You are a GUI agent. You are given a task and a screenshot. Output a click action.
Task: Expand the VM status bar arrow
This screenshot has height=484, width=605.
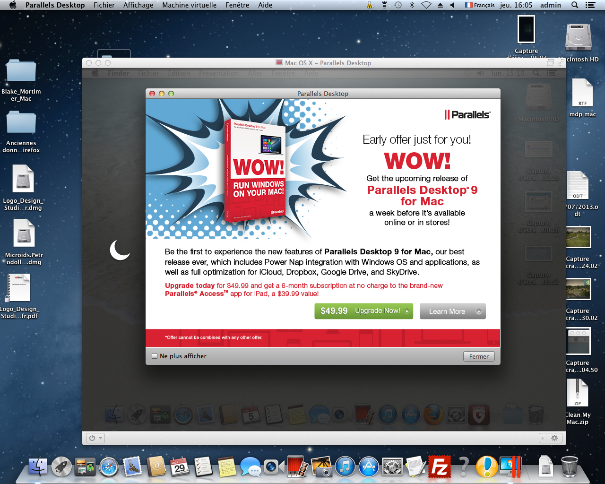(x=543, y=438)
